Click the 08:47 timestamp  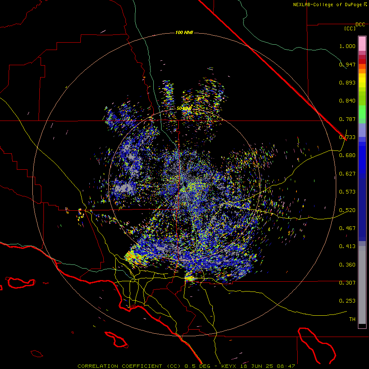[x=285, y=366]
